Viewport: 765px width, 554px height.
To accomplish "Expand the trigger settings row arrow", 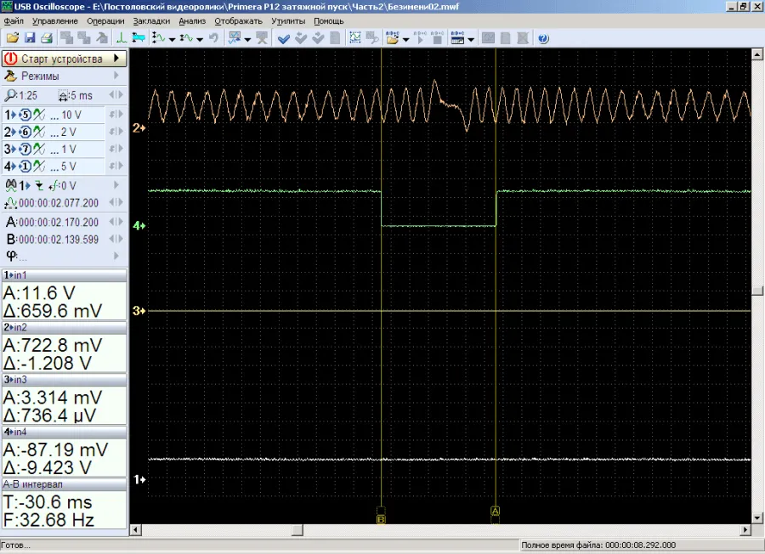I will tap(116, 185).
